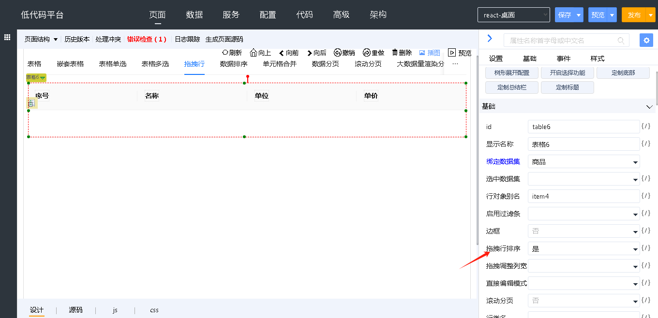The height and width of the screenshot is (318, 658).
Task: Click the property name search field
Action: pyautogui.click(x=567, y=40)
